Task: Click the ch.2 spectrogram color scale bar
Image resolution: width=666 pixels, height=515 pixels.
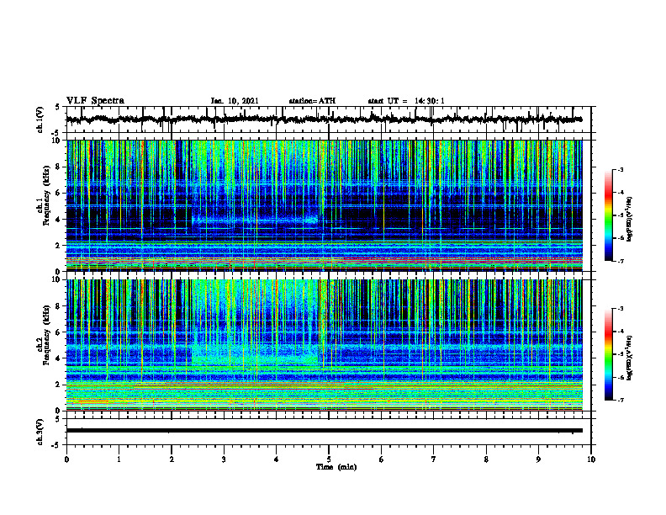Action: [608, 354]
